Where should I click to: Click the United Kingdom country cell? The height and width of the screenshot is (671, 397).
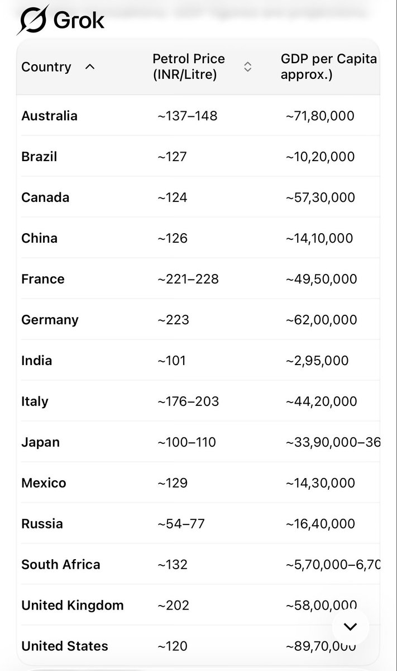tap(73, 605)
